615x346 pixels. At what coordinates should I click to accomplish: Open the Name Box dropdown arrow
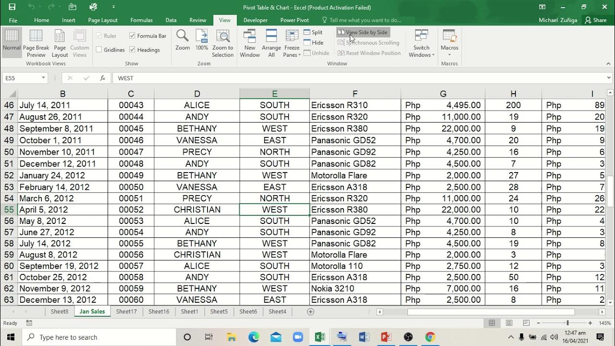click(x=43, y=78)
